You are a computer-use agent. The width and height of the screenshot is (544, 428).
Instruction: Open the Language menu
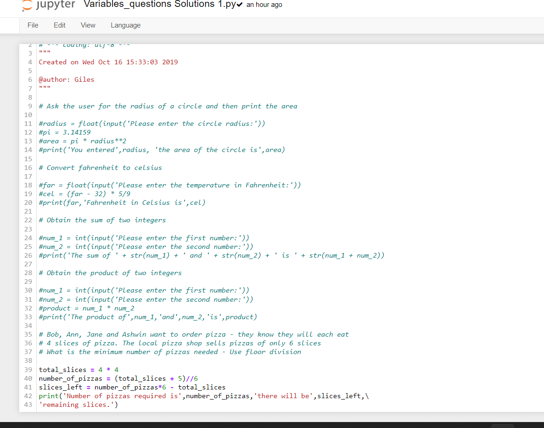tap(126, 25)
